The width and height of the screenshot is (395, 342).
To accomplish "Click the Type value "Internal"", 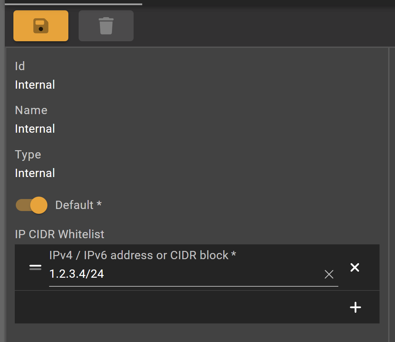I will click(35, 173).
